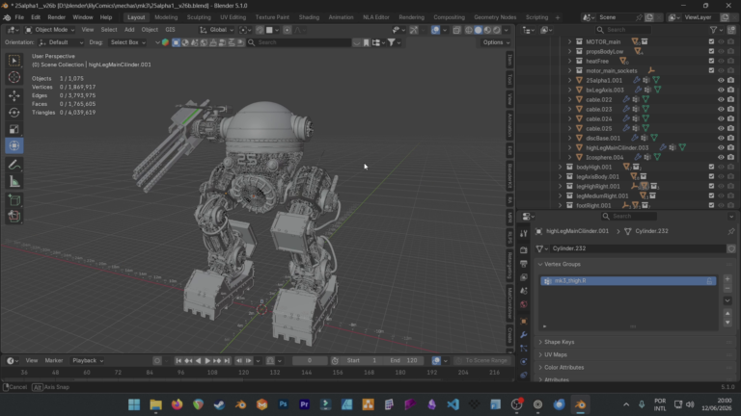
Task: Open the Render properties tab icon
Action: tap(524, 249)
